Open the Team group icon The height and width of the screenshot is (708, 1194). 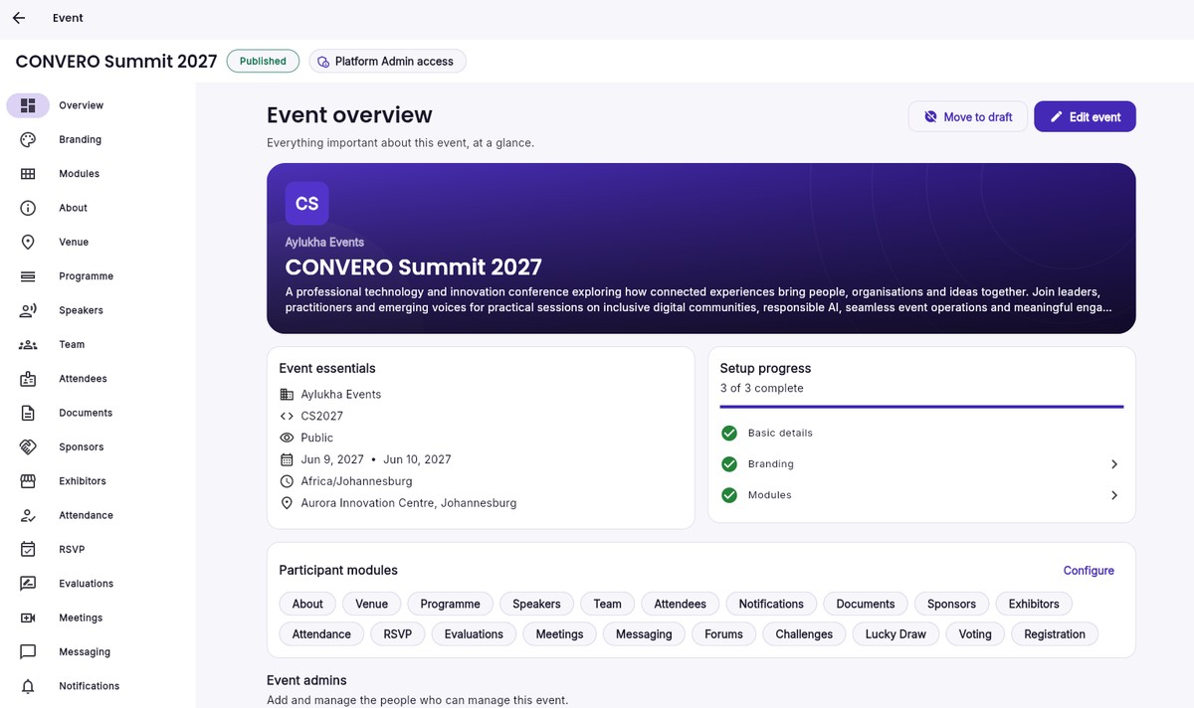point(28,345)
